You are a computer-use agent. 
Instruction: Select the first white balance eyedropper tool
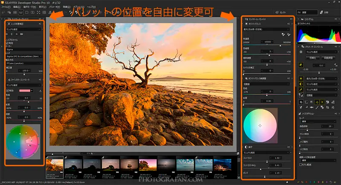tap(283, 35)
